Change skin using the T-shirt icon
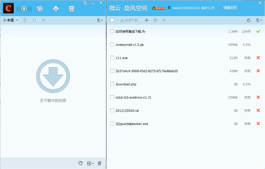The width and height of the screenshot is (265, 169). [x=81, y=163]
